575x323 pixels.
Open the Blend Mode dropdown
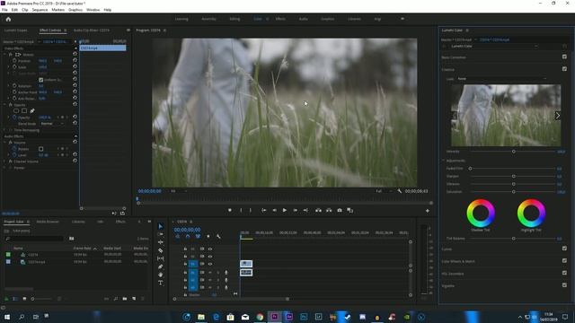point(52,124)
